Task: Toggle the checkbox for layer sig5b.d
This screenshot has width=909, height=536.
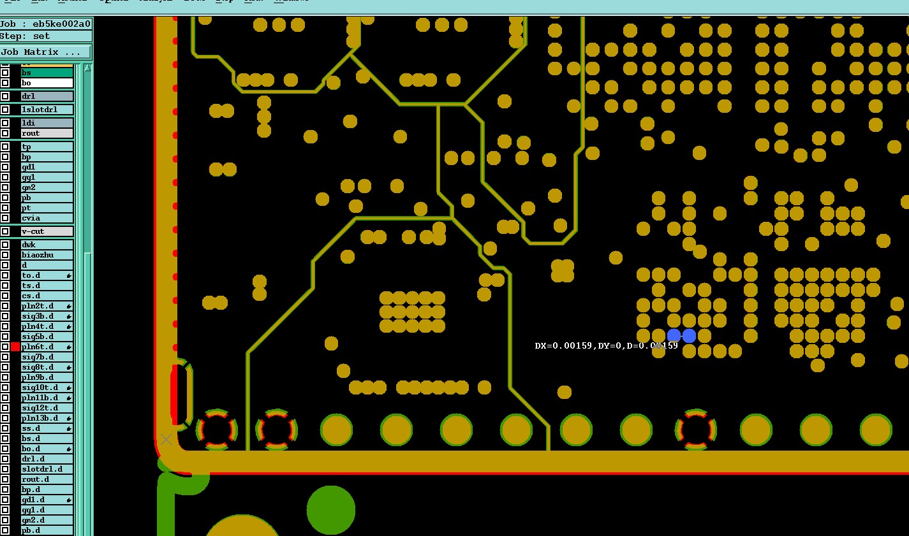Action: point(5,337)
